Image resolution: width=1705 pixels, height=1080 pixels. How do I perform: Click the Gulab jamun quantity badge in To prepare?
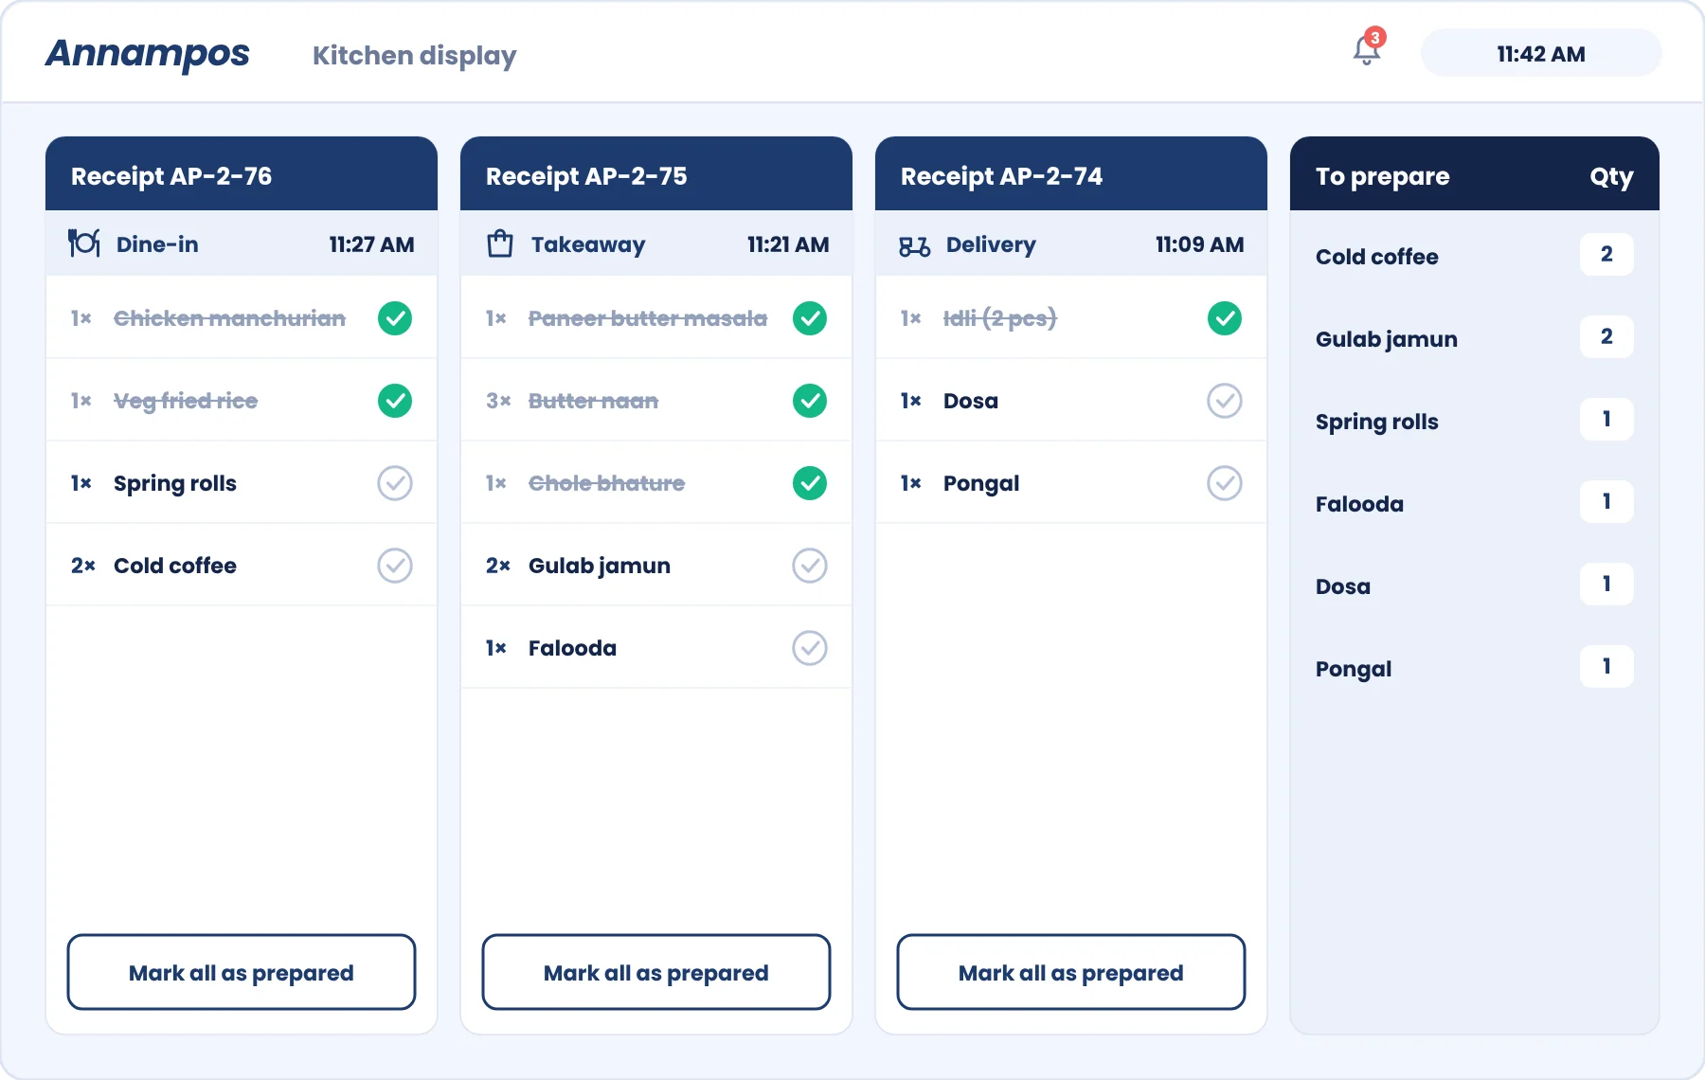(x=1606, y=336)
